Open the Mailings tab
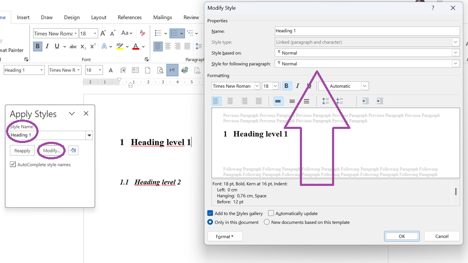468x263 pixels. click(163, 17)
